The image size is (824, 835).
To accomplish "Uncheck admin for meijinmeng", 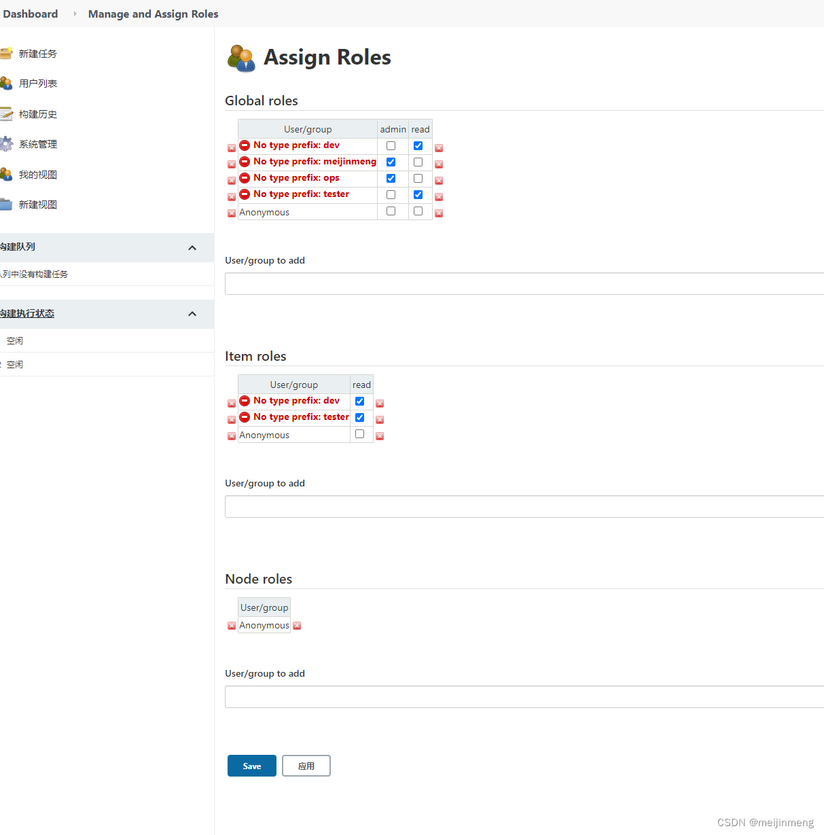I will pyautogui.click(x=391, y=162).
